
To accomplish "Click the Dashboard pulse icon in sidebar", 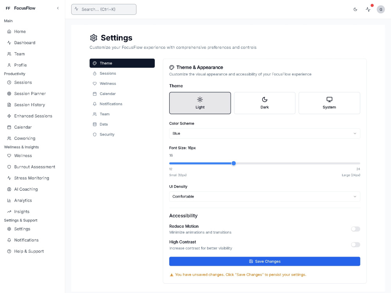I will (9, 43).
